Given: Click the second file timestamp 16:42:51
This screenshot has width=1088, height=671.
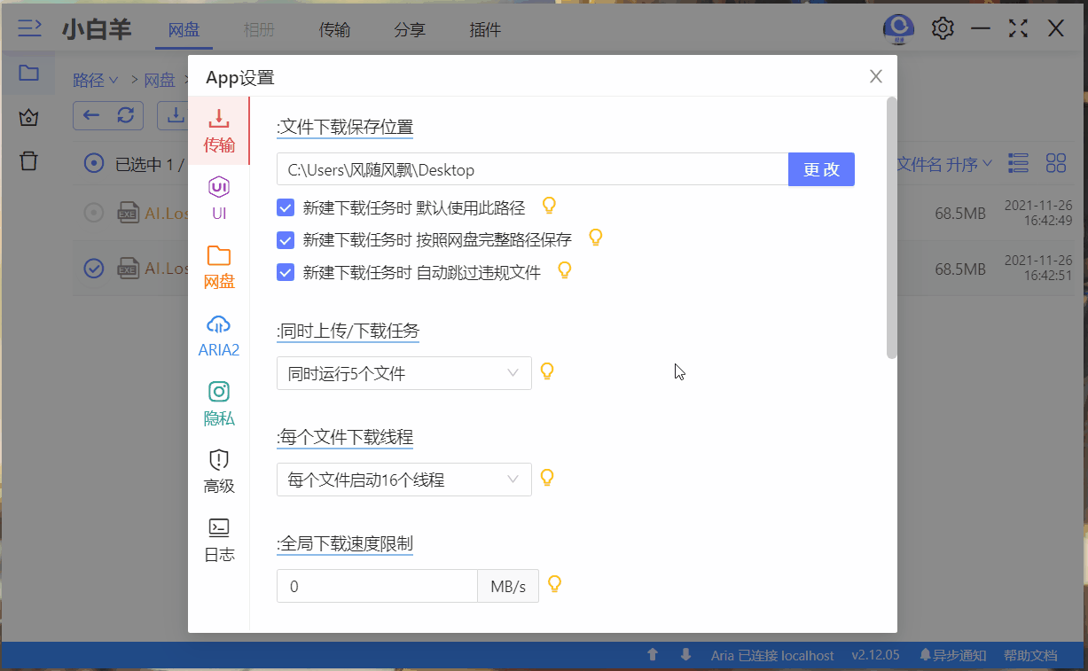Looking at the screenshot, I should [1038, 268].
